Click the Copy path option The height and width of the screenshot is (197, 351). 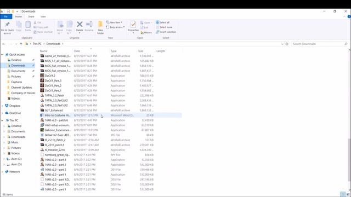coord(41,27)
